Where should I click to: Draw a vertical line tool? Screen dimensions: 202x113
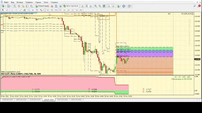coord(12,10)
